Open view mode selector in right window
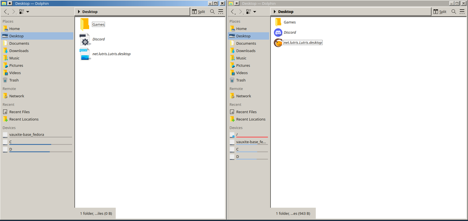The image size is (468, 221). 248,12
